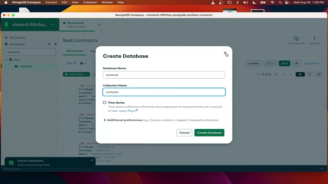328x184 pixels.
Task: Open the Connect menu
Action: click(x=51, y=2)
